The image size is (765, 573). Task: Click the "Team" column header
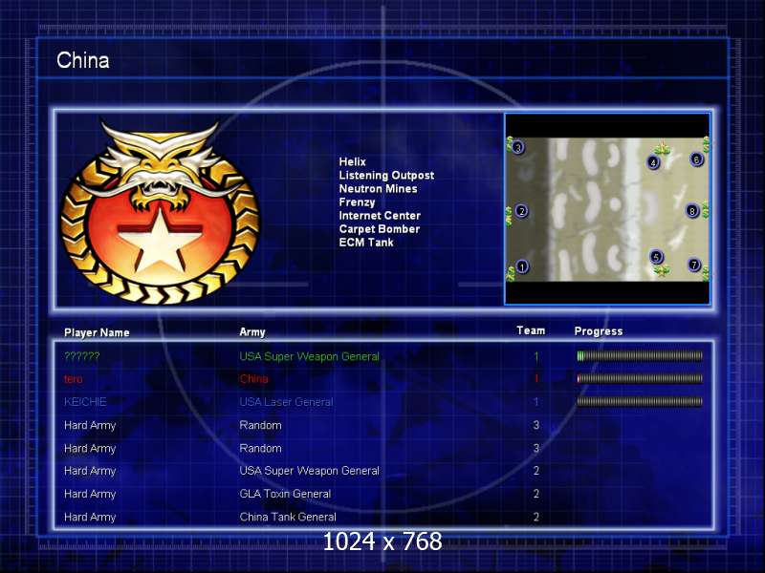point(531,330)
